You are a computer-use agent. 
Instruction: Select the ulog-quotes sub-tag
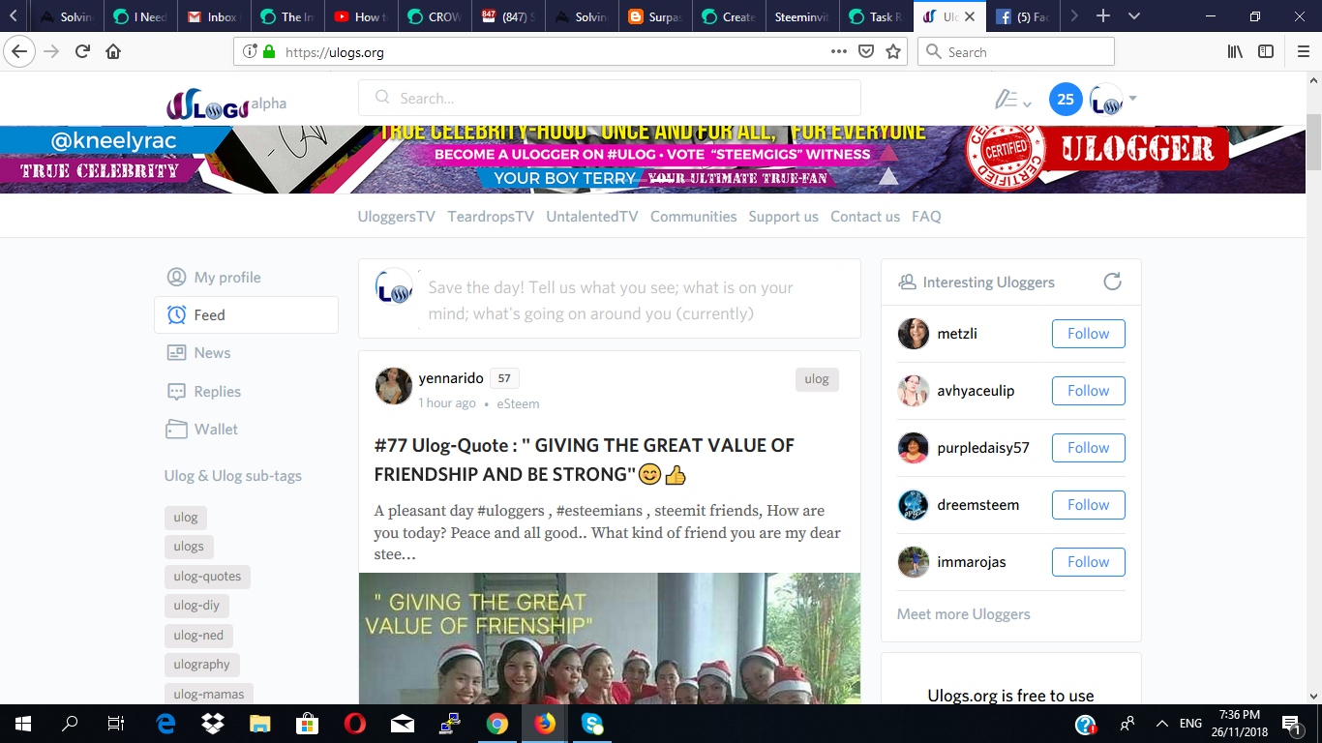coord(207,577)
